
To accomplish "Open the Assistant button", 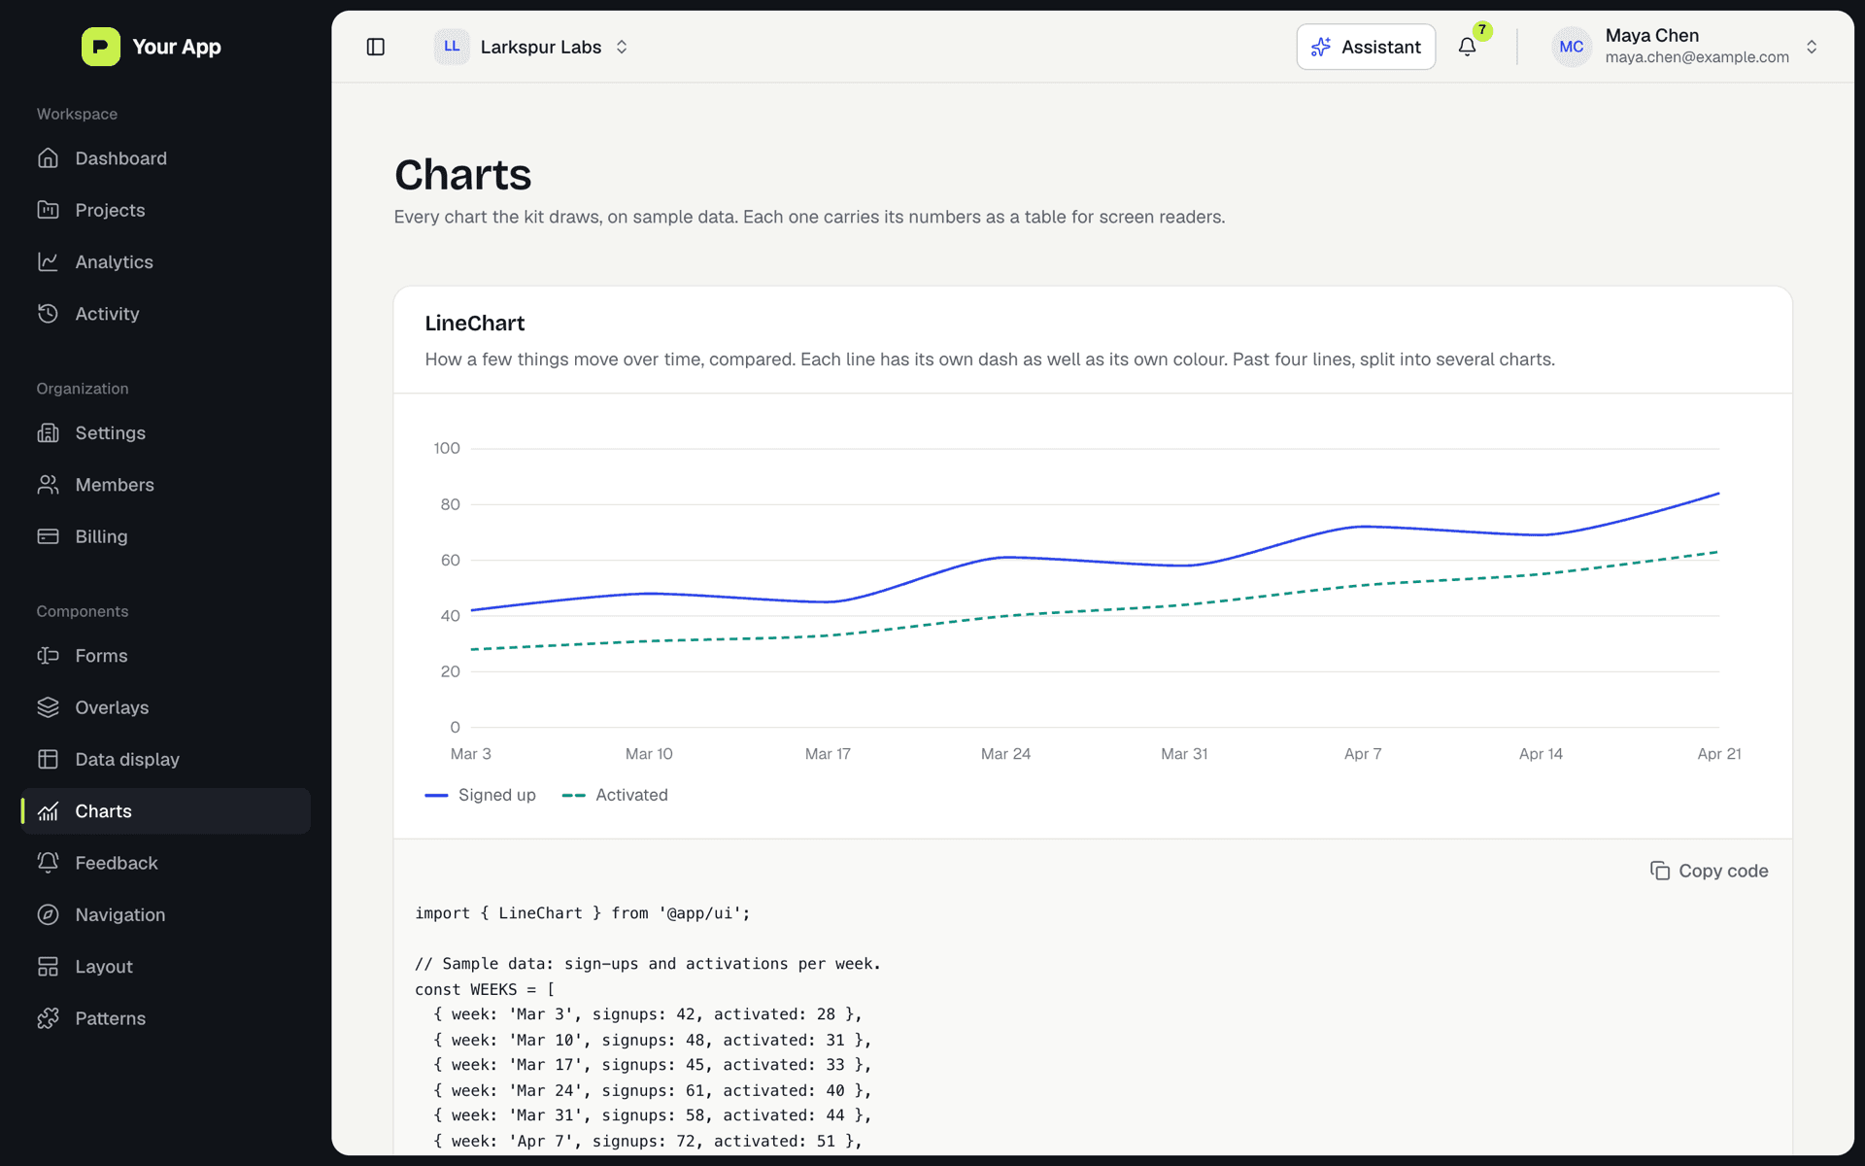I will (1366, 47).
